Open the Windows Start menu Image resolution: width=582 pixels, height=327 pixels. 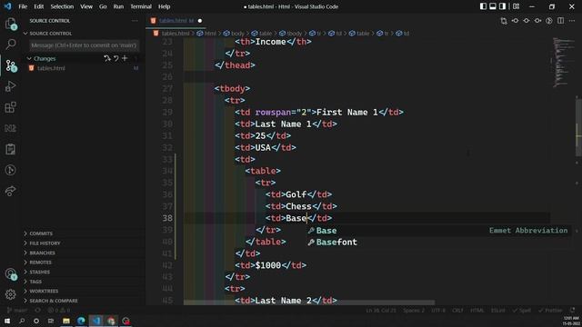(x=7, y=321)
